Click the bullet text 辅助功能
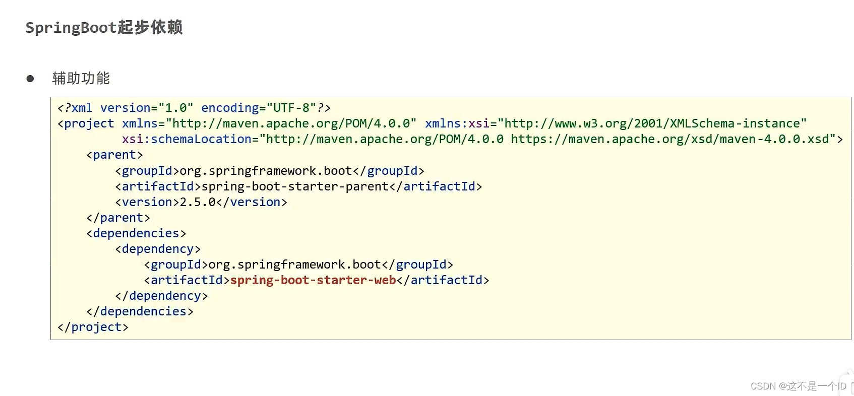The width and height of the screenshot is (854, 396). click(x=81, y=78)
